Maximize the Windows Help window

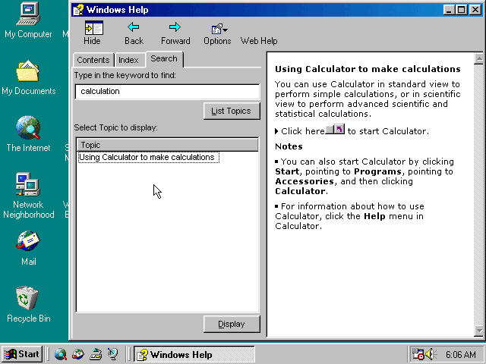click(461, 10)
